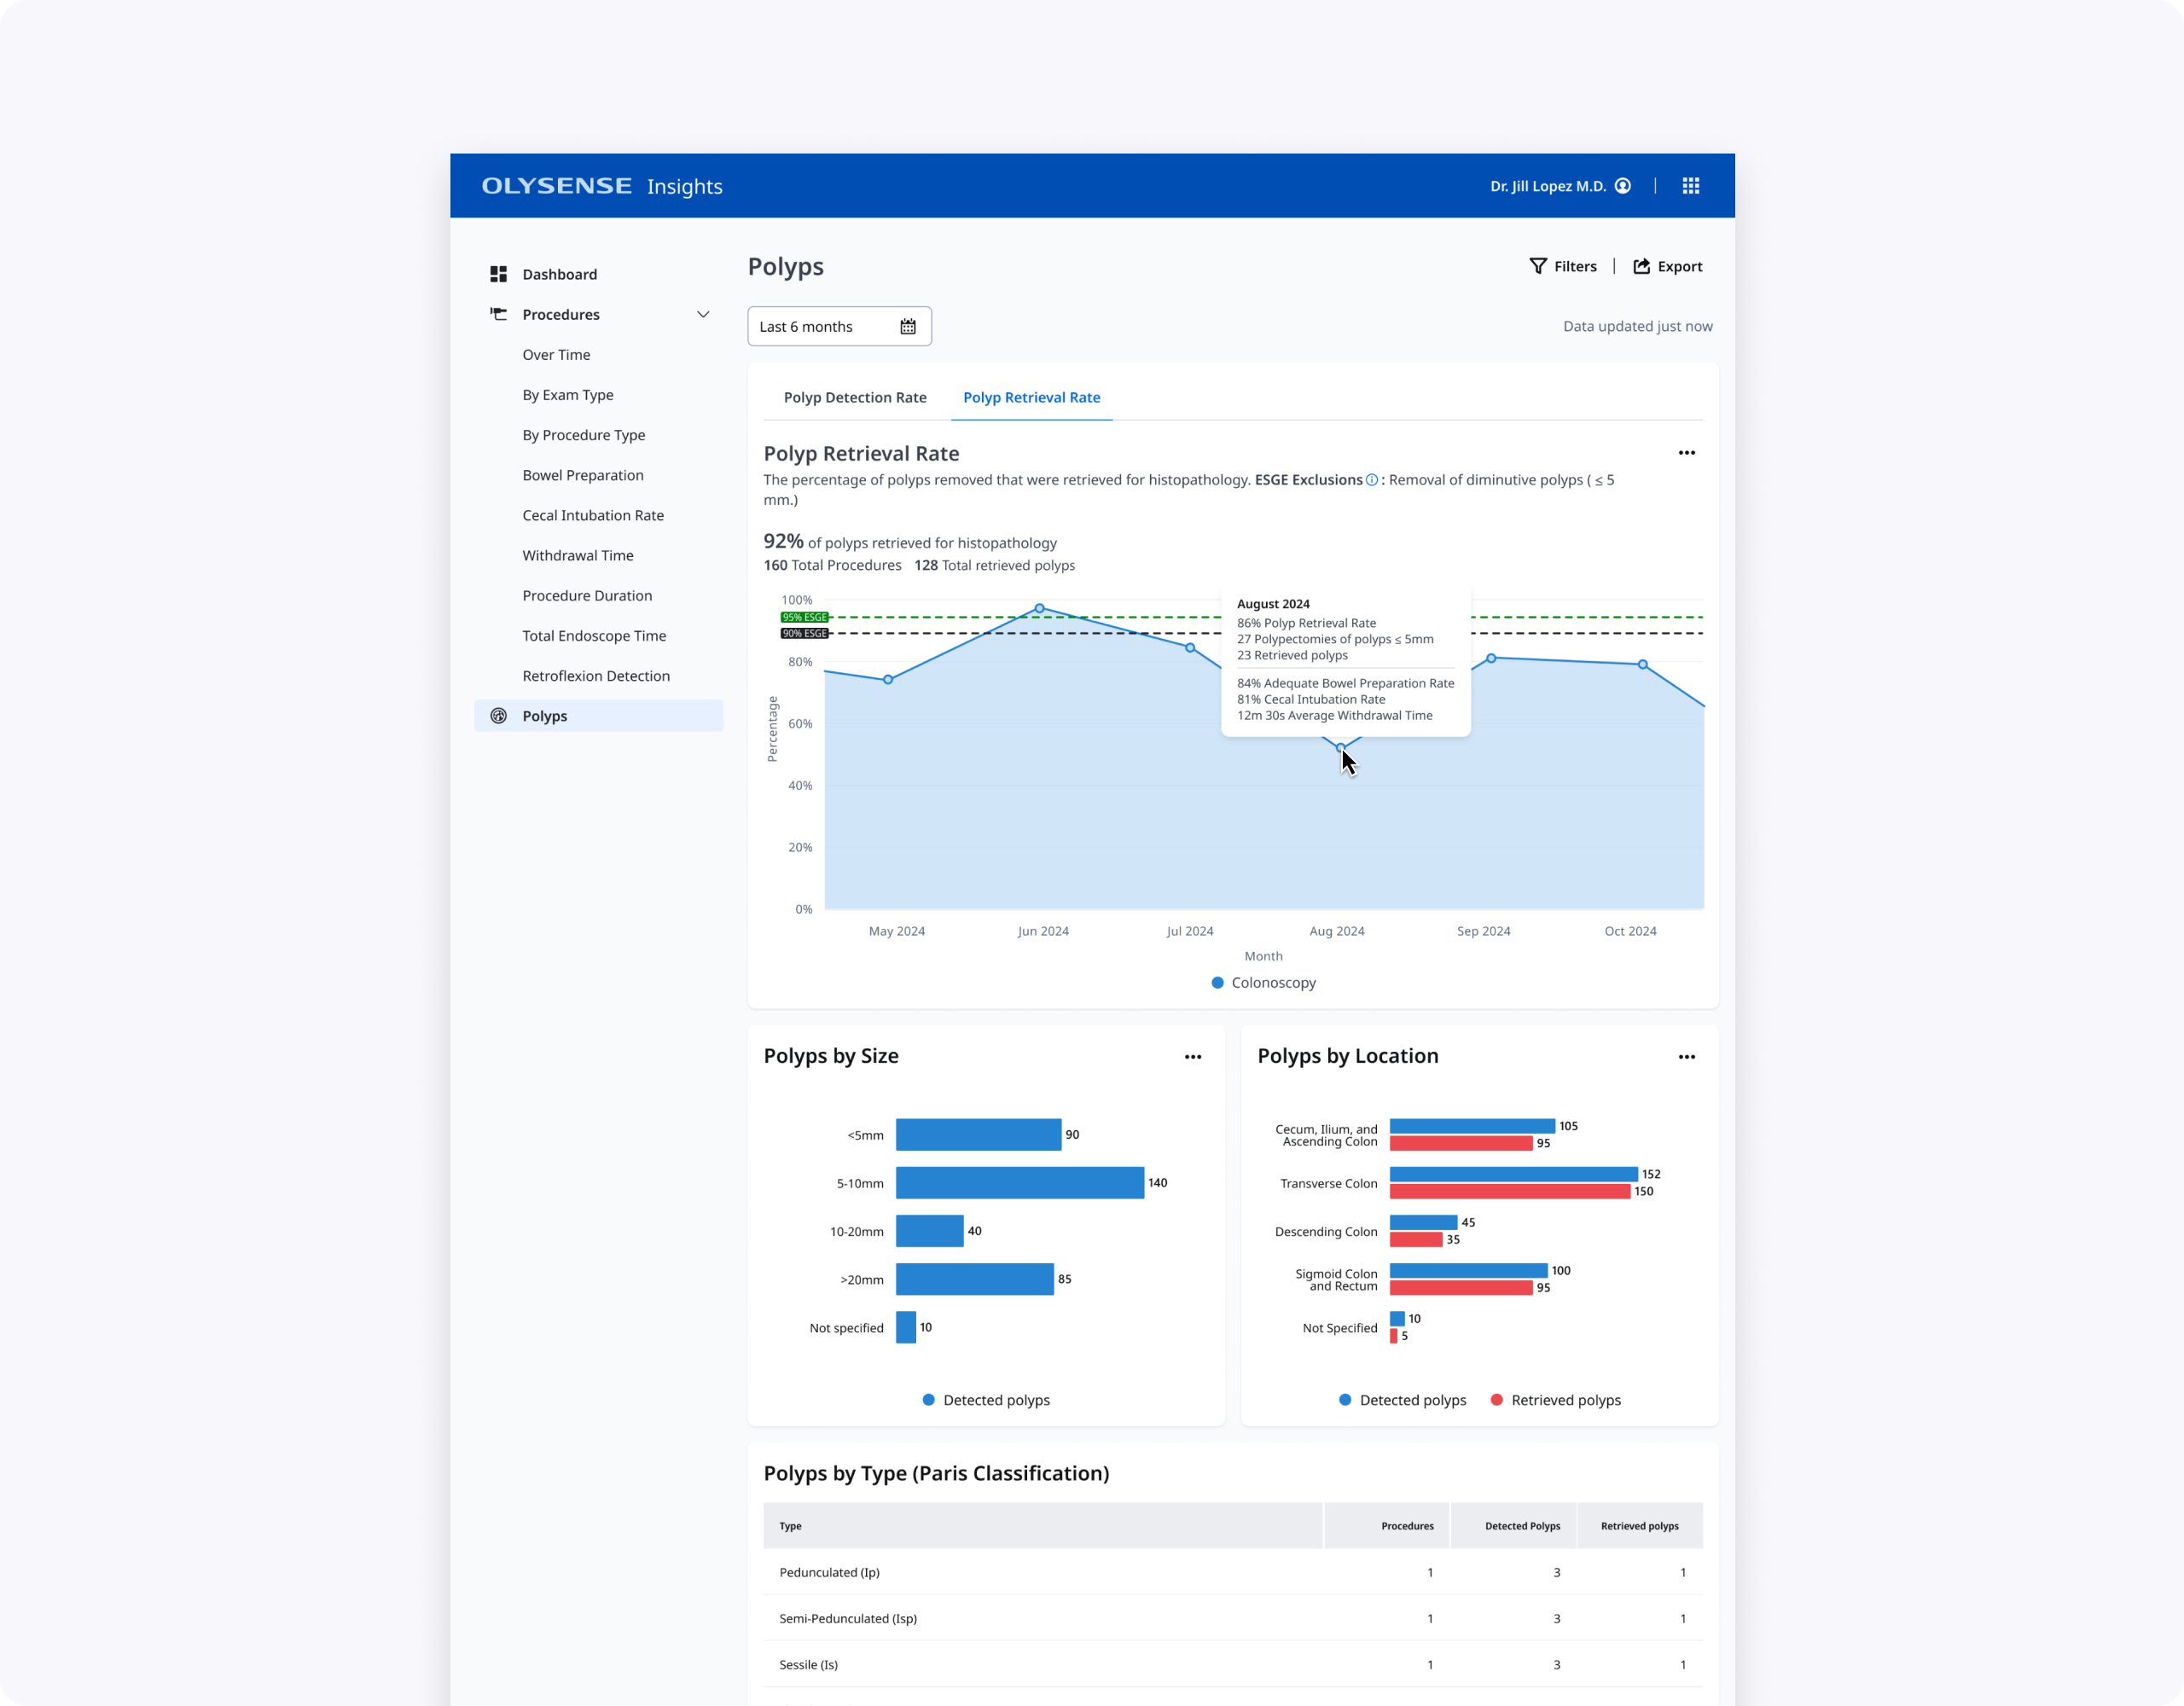The height and width of the screenshot is (1706, 2184).
Task: Click the user profile icon beside Dr. Jill Lopez
Action: [x=1623, y=186]
